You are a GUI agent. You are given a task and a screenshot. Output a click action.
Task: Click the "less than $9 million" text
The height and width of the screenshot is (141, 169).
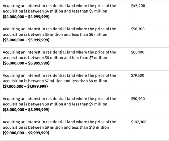[89, 104]
